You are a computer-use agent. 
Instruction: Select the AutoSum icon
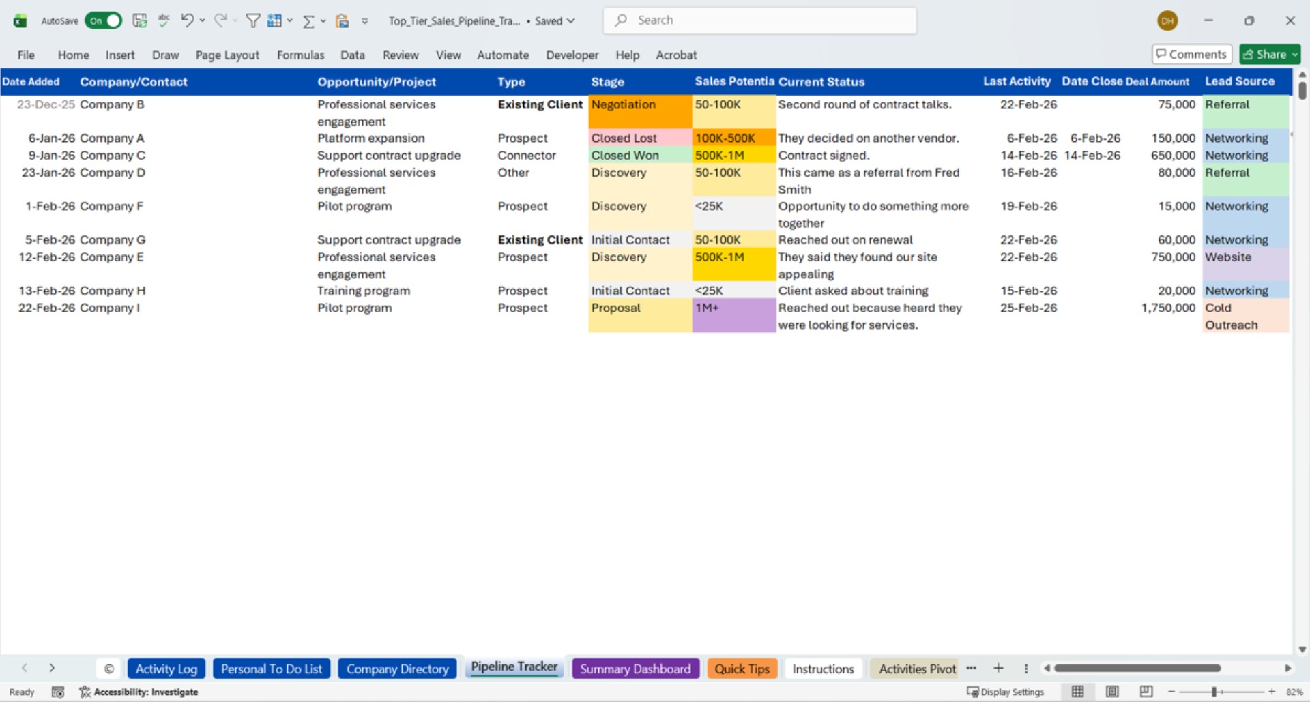pyautogui.click(x=308, y=20)
